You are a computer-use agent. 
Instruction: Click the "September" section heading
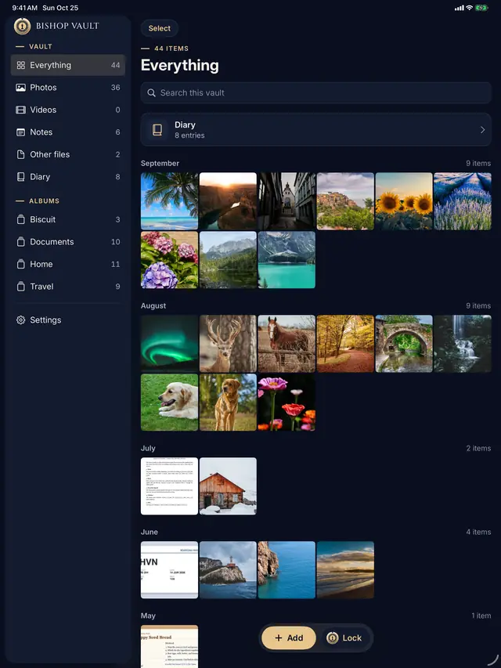[160, 163]
